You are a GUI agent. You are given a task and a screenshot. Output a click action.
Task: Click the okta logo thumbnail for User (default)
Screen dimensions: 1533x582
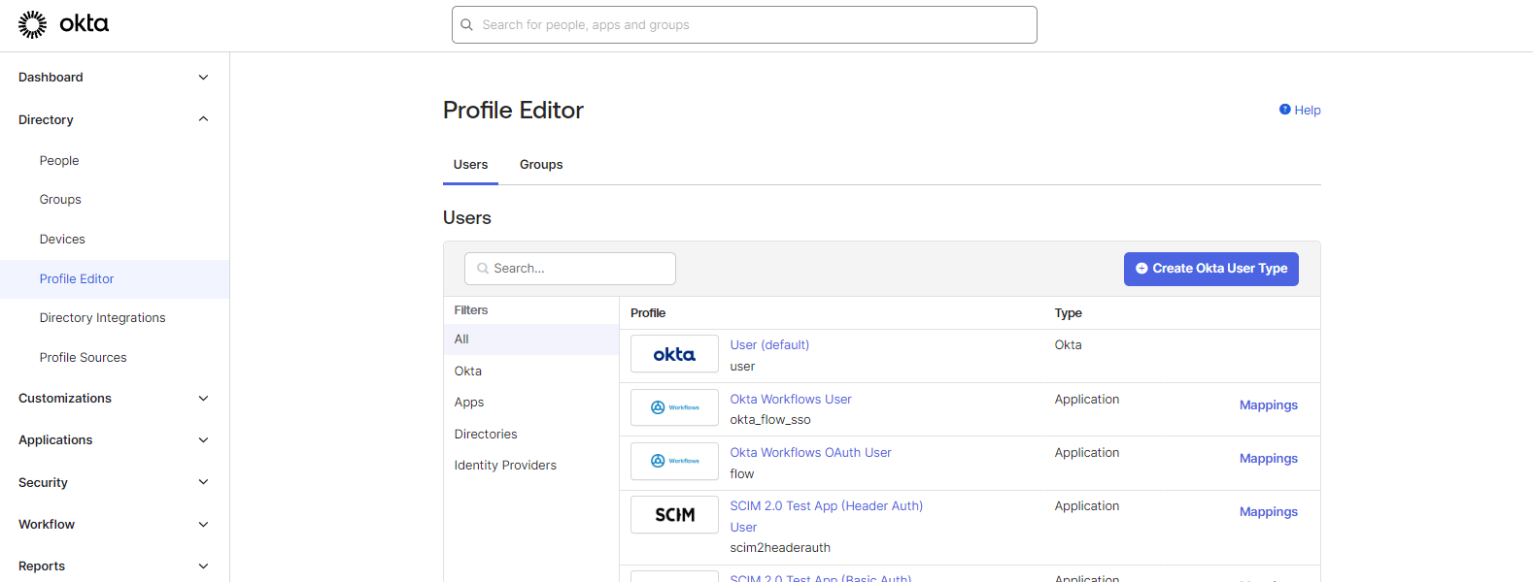(674, 354)
